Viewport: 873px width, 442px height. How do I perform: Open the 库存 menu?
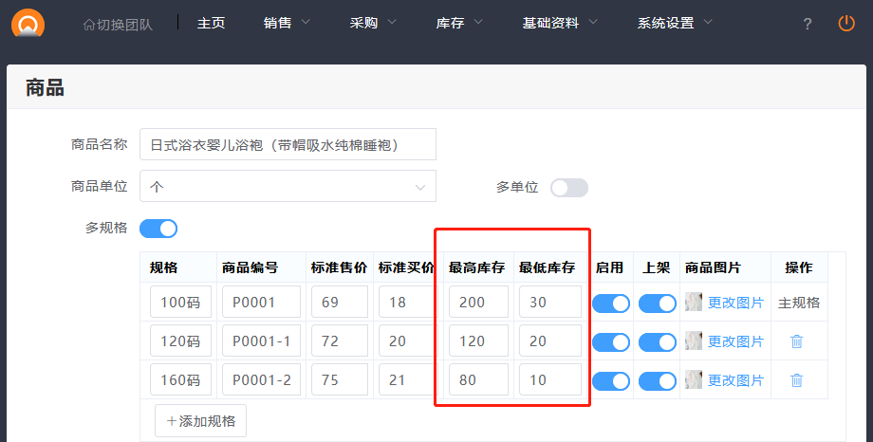click(459, 23)
